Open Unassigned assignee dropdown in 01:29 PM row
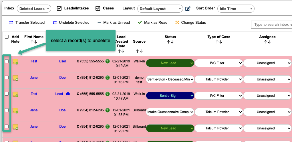Screen dimensions: 292x142 [267, 128]
